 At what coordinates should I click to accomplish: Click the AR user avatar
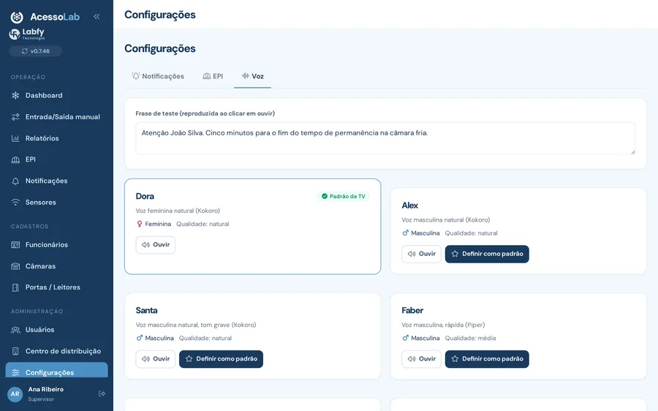(x=15, y=393)
